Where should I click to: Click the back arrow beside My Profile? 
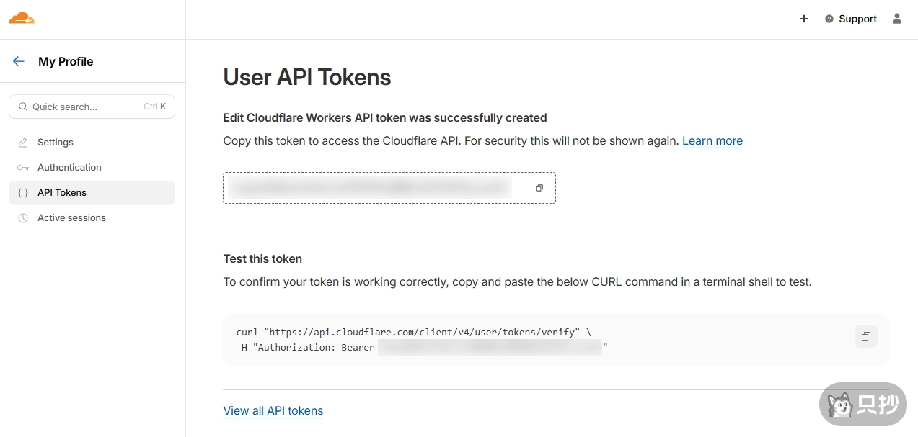(19, 61)
